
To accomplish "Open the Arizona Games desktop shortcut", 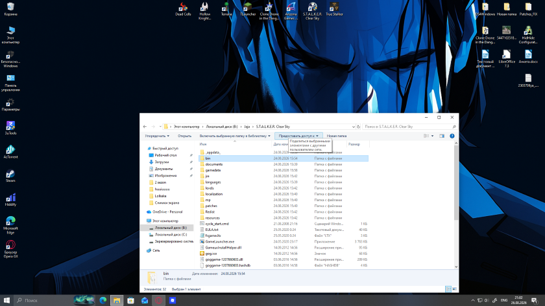I will pyautogui.click(x=291, y=11).
